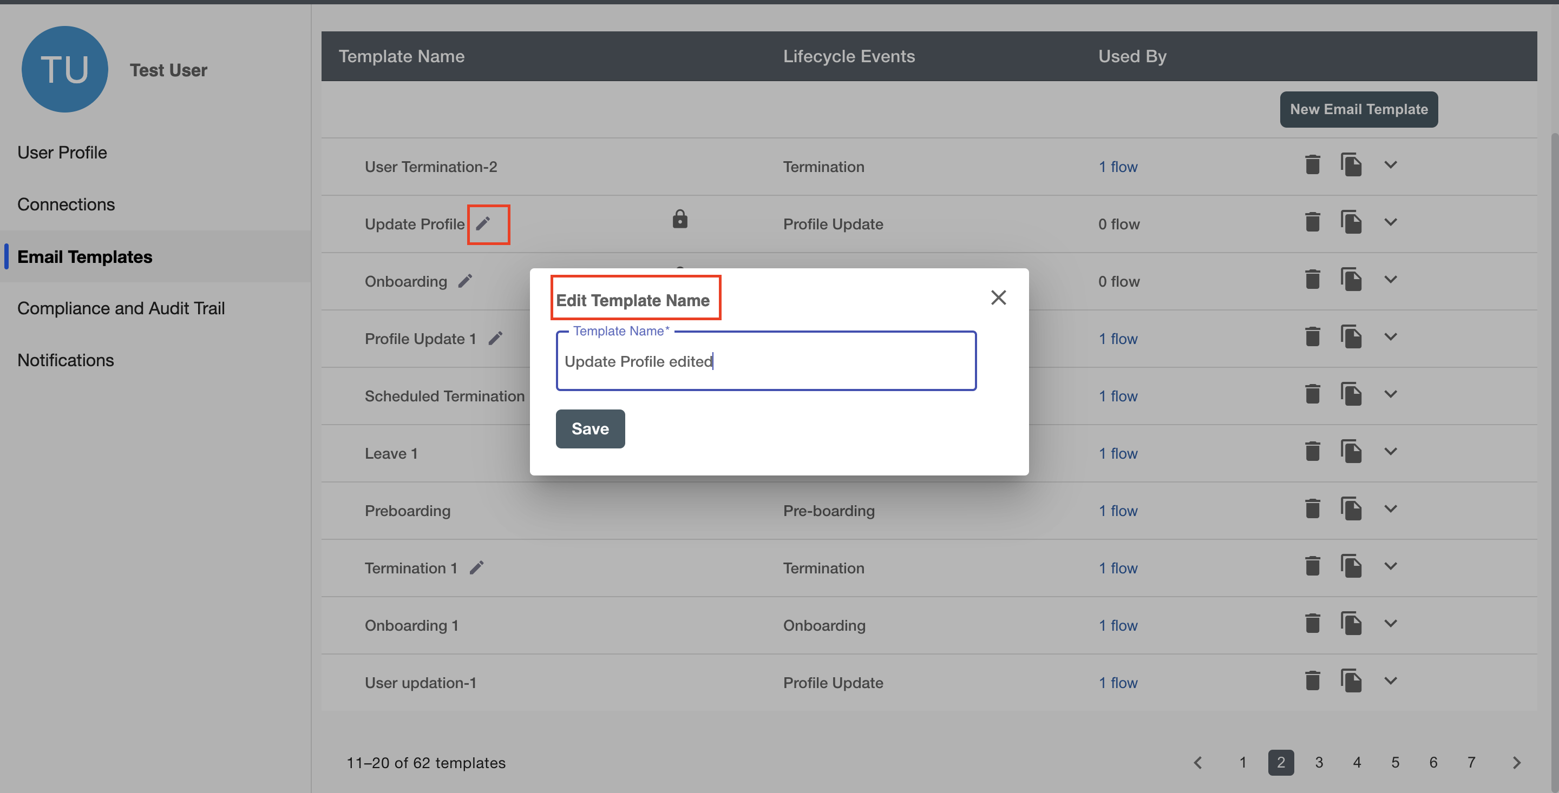Duplicate the Profile Update 1 template
The height and width of the screenshot is (793, 1559).
coord(1351,337)
